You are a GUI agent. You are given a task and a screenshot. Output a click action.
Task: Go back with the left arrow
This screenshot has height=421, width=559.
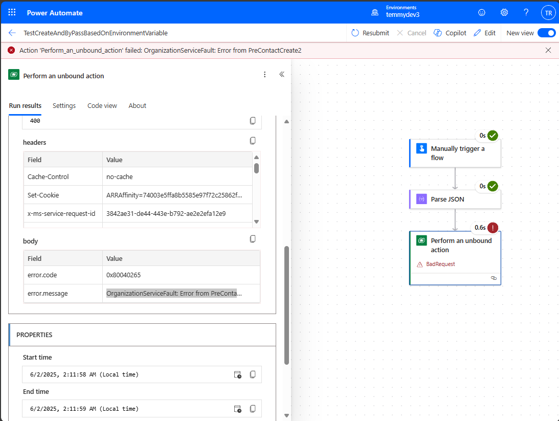(12, 33)
